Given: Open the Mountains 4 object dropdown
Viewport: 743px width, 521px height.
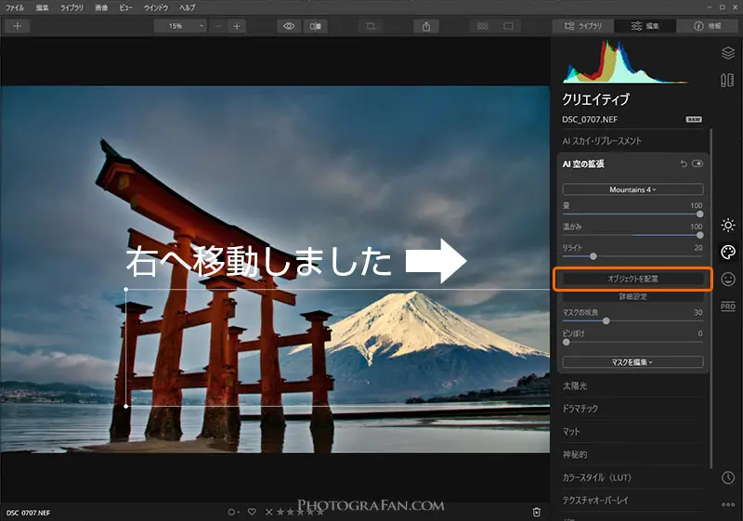Looking at the screenshot, I should click(632, 189).
